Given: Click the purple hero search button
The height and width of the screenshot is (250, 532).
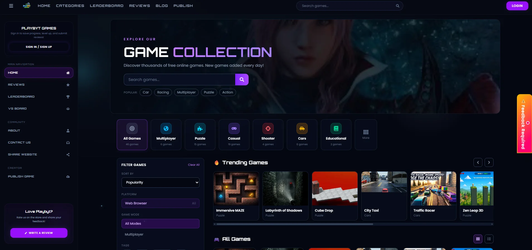Looking at the screenshot, I should (242, 80).
